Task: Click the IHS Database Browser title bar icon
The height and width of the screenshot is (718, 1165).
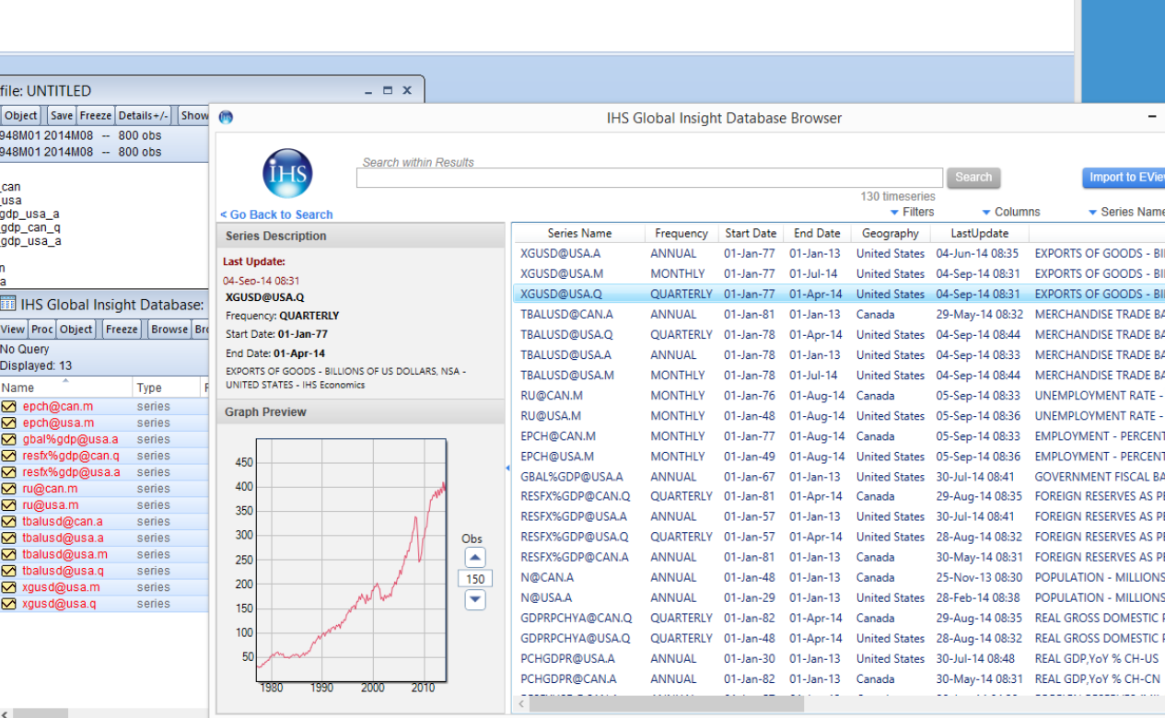Action: [x=226, y=117]
